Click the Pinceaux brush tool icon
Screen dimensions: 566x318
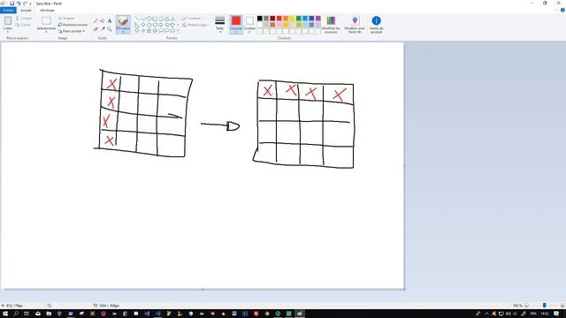pos(123,21)
